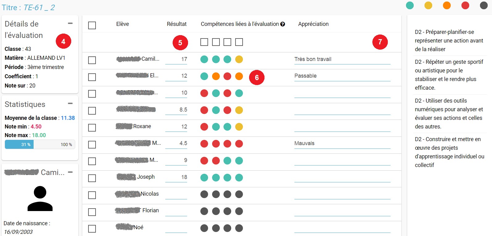Click Nicolas's first grey competence dot
492x236 pixels.
tap(204, 194)
